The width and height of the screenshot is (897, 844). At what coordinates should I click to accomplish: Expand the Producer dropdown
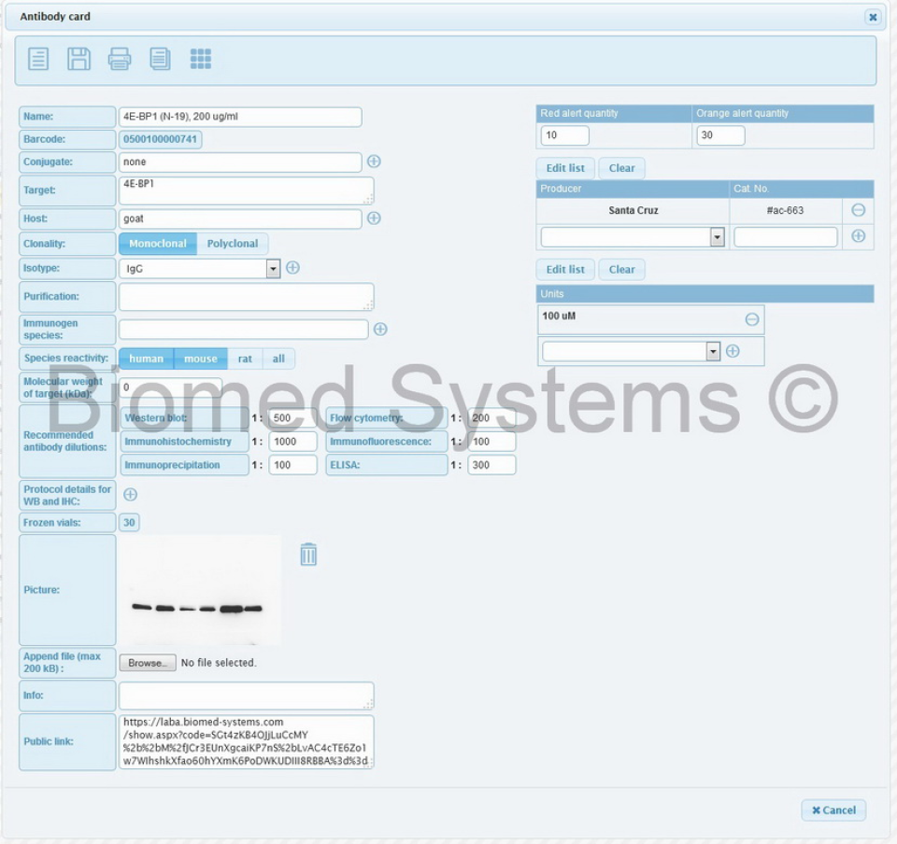[718, 236]
